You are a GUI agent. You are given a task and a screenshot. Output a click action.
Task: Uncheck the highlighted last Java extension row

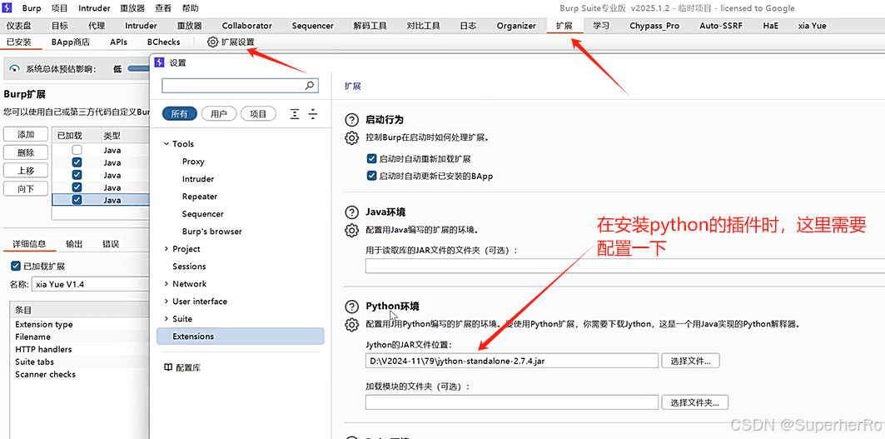click(77, 199)
